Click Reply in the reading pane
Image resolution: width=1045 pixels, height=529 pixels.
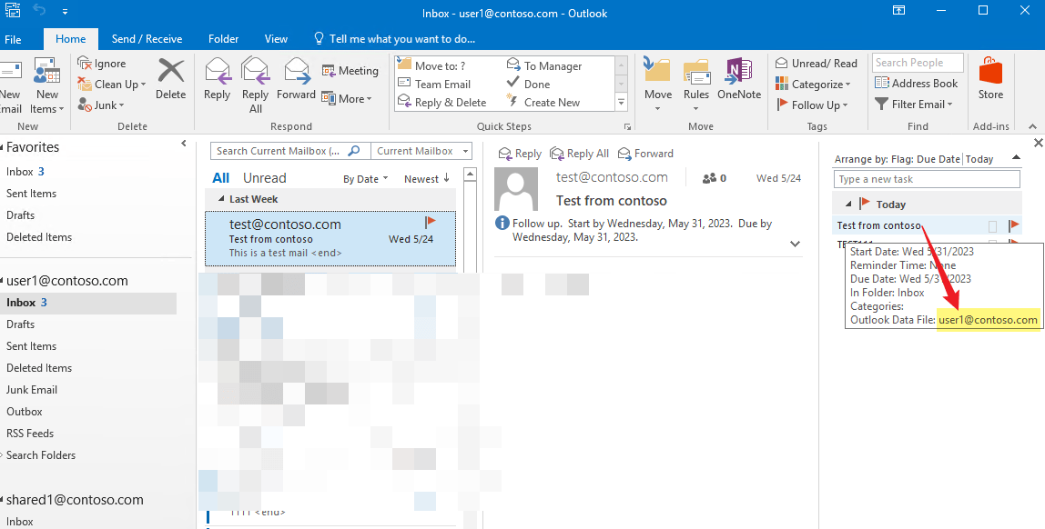pos(520,154)
